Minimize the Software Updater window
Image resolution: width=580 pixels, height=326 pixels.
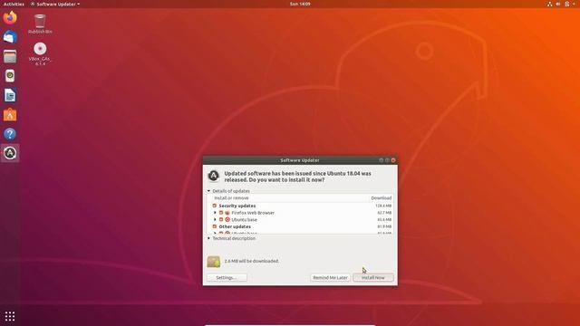point(381,160)
